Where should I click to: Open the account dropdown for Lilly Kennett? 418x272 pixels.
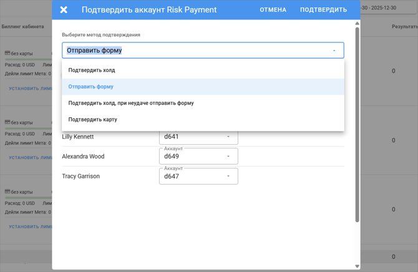point(198,137)
